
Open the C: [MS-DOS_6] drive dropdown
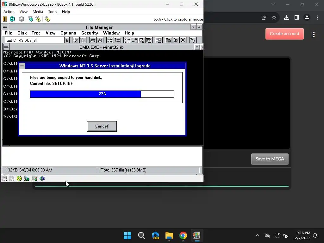37,40
